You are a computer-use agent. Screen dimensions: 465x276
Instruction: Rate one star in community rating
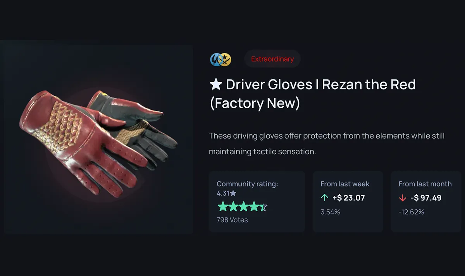point(222,206)
